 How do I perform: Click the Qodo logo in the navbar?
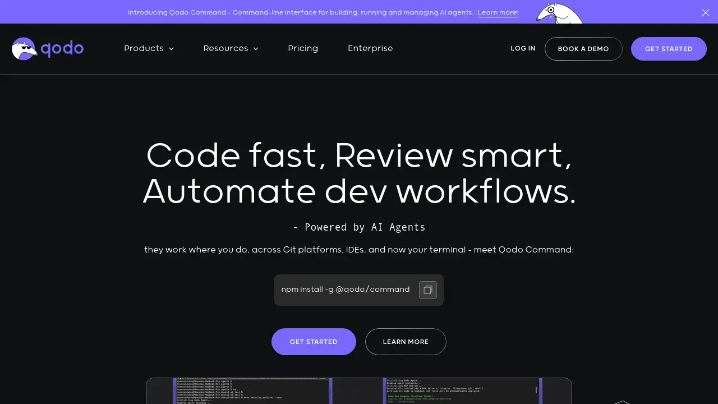pos(48,49)
